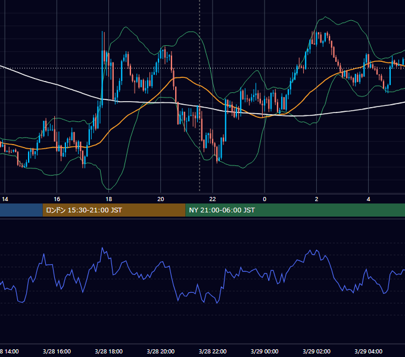Click the '18' hour label on chart axis
This screenshot has width=405, height=357.
click(x=109, y=199)
